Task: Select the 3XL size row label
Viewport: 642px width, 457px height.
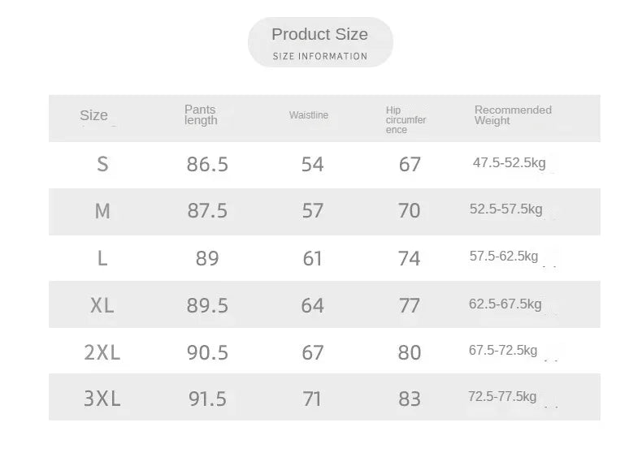Action: click(x=102, y=399)
